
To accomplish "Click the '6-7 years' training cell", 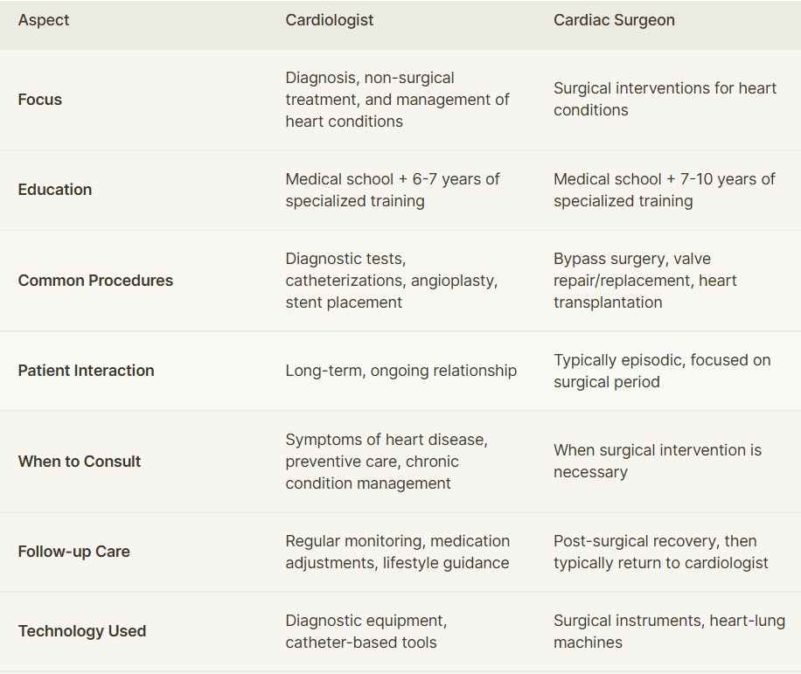I will (393, 190).
